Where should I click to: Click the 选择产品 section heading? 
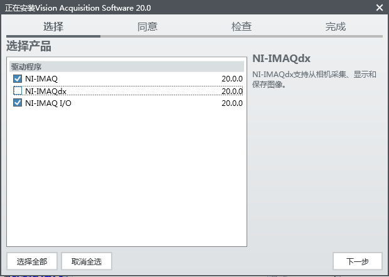29,47
